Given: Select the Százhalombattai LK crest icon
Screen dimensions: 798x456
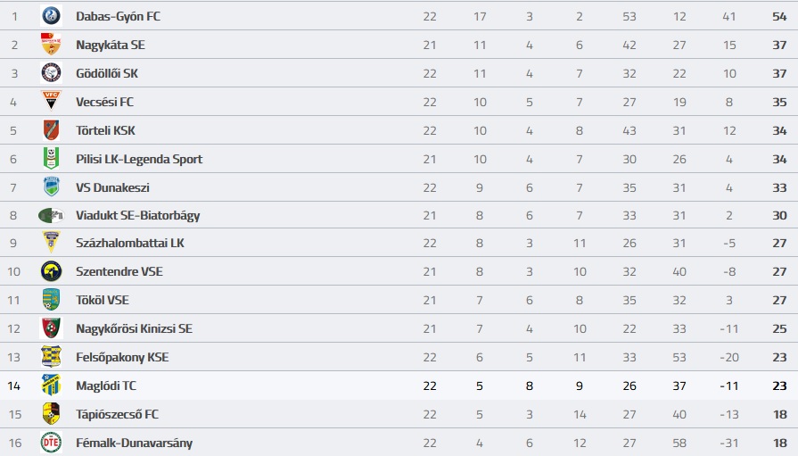Looking at the screenshot, I should pyautogui.click(x=51, y=243).
